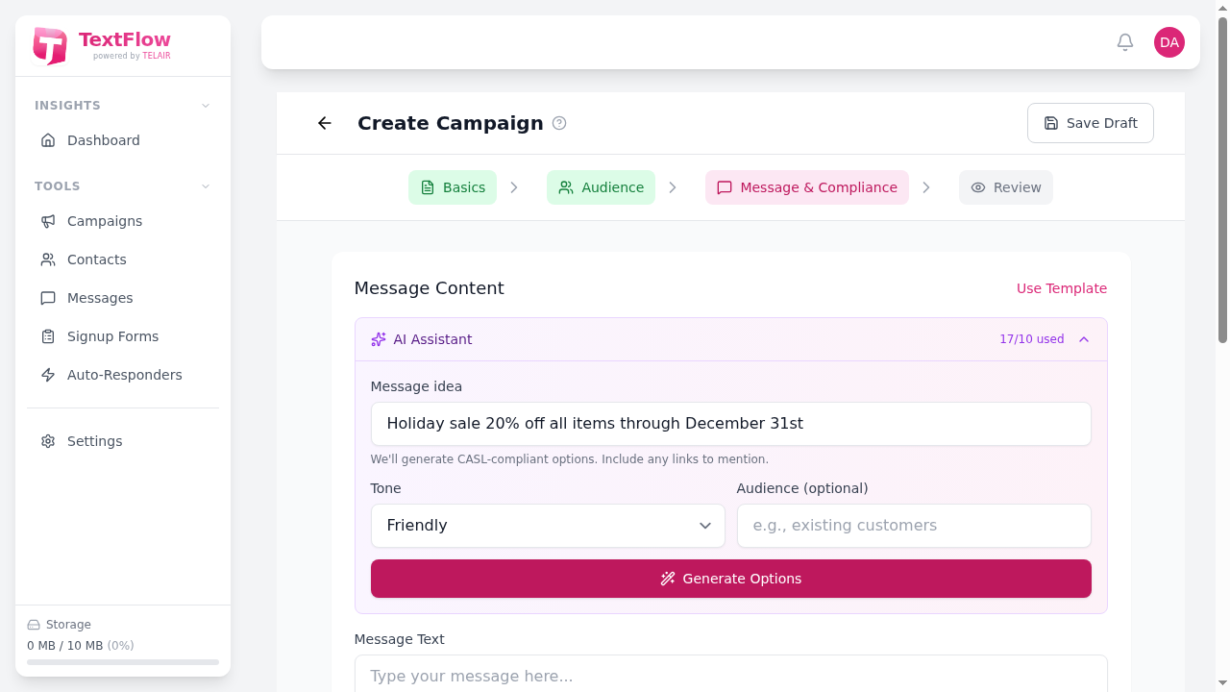1230x692 pixels.
Task: Open the Settings gear icon
Action: [48, 441]
